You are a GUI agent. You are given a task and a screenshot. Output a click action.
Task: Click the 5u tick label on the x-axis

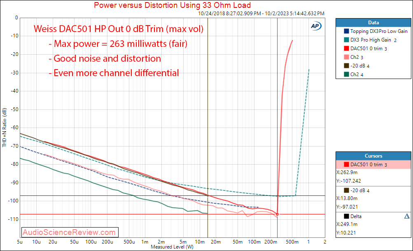20,242
